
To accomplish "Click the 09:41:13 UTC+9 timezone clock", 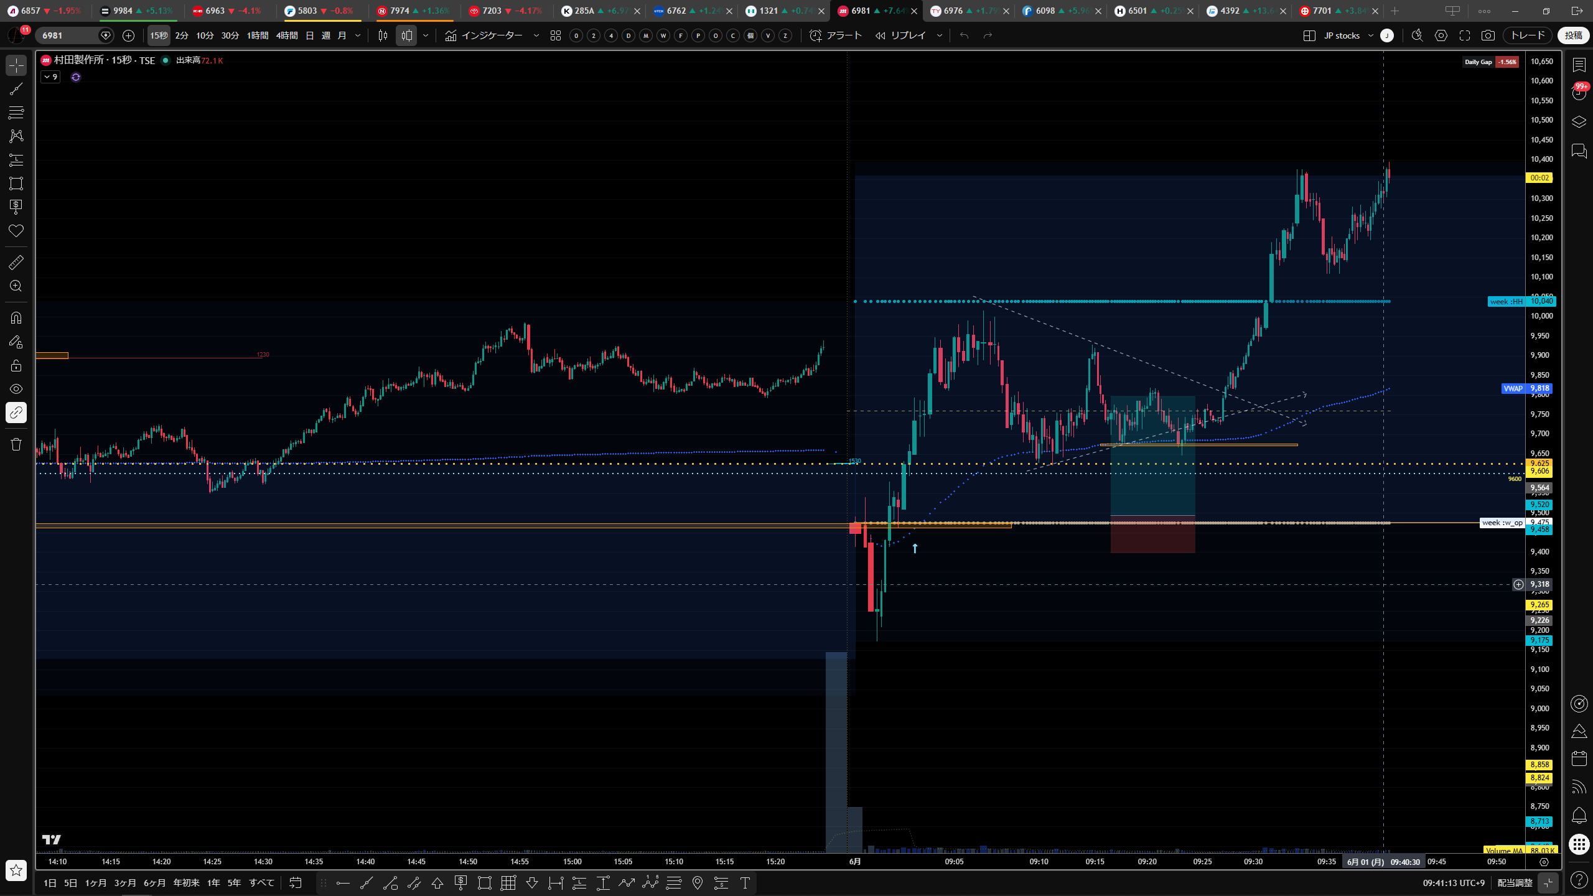I will click(1454, 883).
